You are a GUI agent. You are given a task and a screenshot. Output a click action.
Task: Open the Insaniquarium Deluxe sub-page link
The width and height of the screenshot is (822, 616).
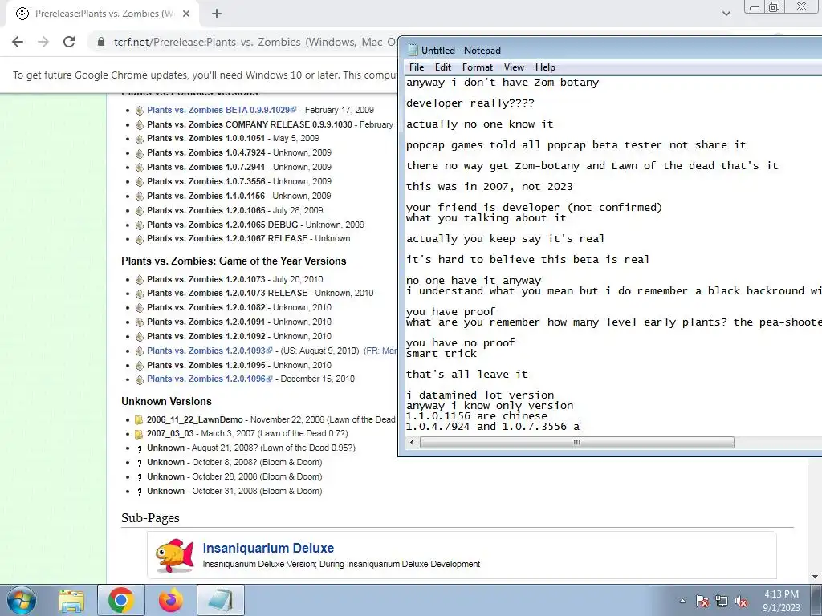268,548
